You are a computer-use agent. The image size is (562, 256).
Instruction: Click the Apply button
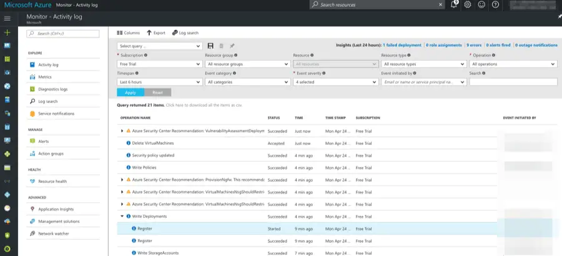[x=130, y=92]
